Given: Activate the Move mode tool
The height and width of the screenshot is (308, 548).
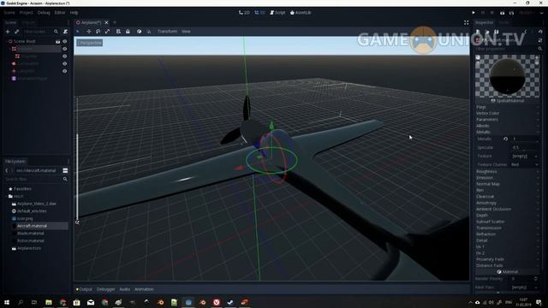Looking at the screenshot, I should [x=89, y=32].
